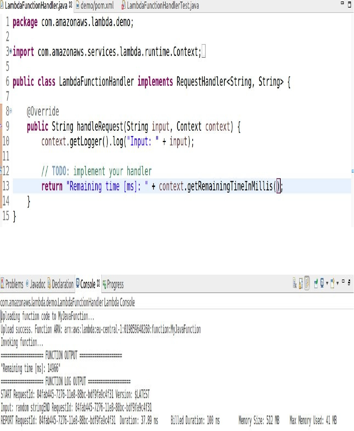This screenshot has height=431, width=354.
Task: Minimize the editor area
Action: 342,3
